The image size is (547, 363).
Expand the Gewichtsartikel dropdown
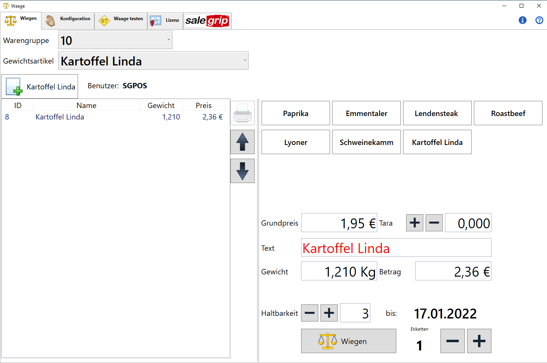[x=153, y=61]
